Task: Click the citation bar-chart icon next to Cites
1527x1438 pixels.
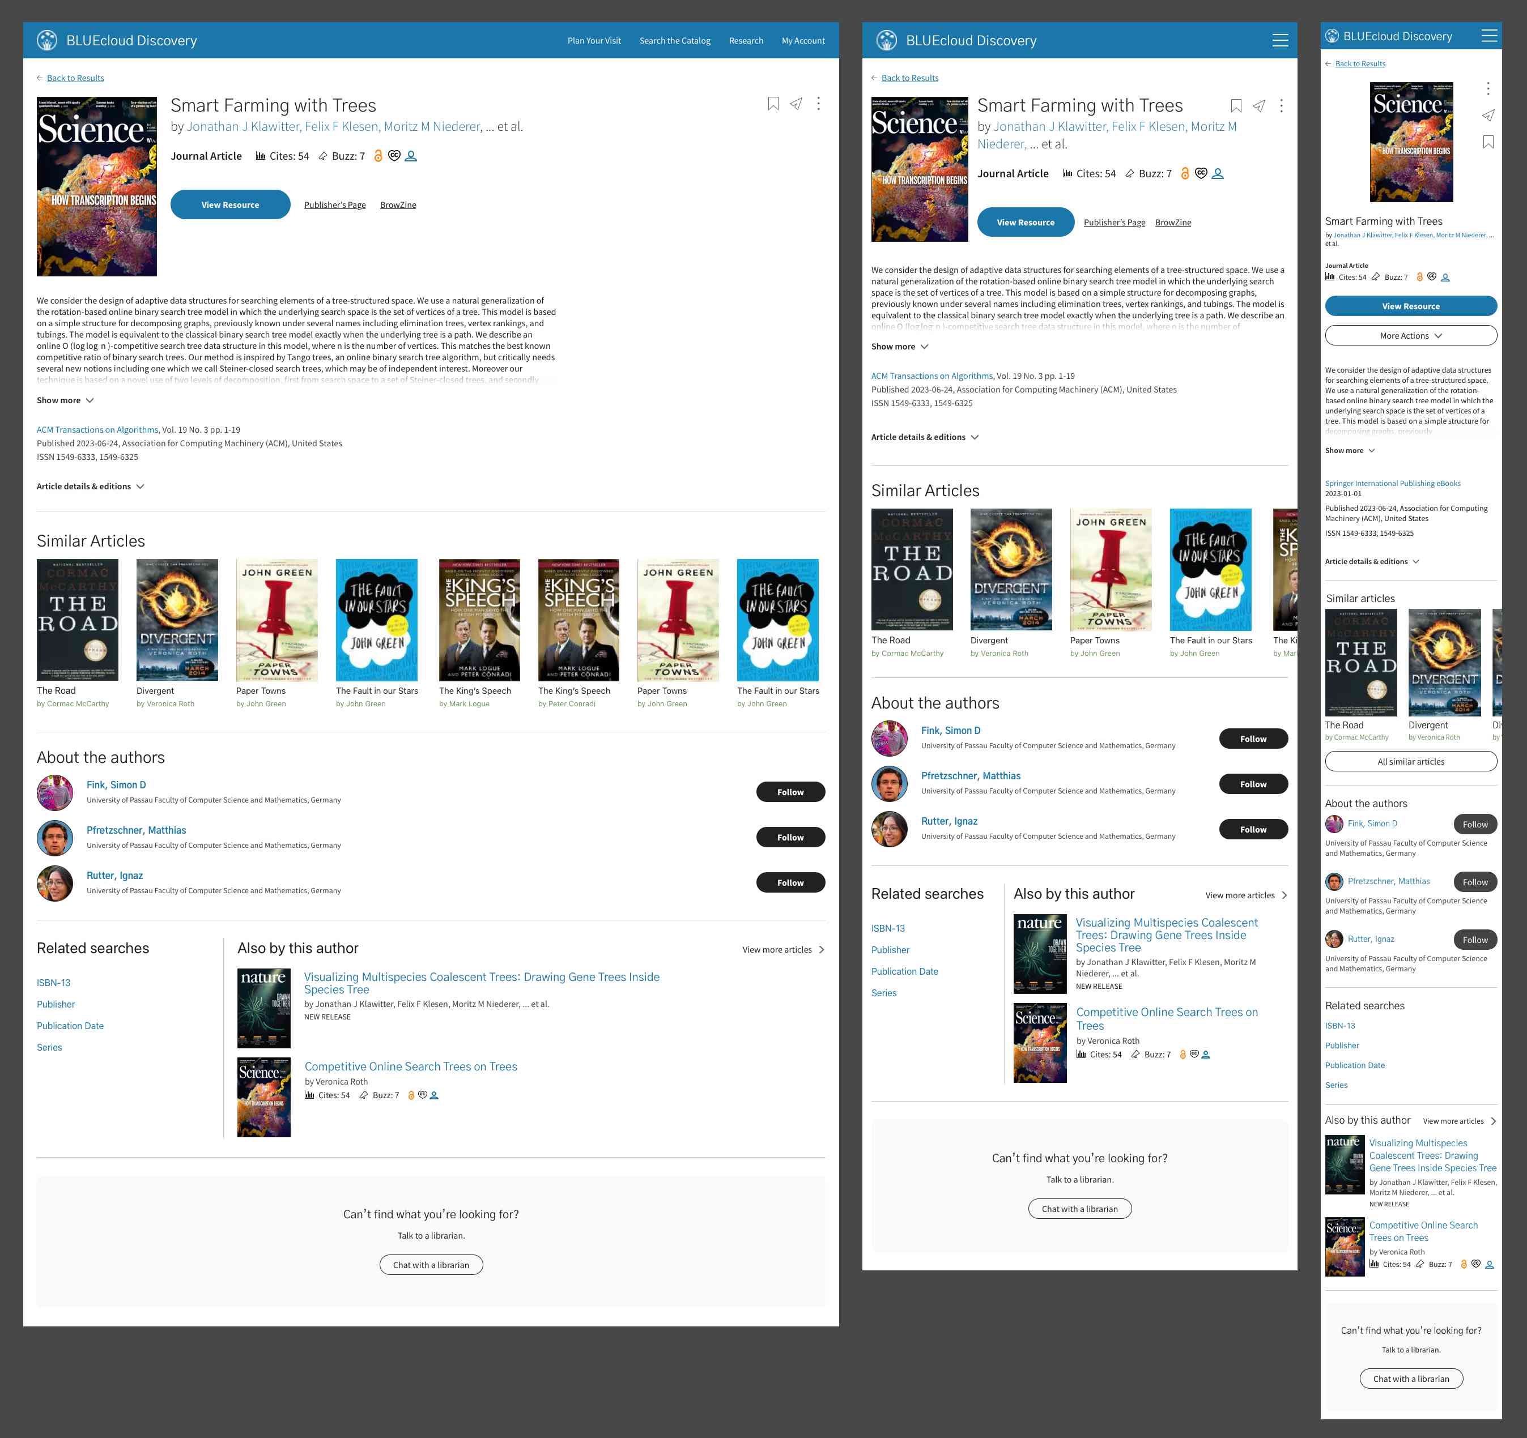Action: 262,156
